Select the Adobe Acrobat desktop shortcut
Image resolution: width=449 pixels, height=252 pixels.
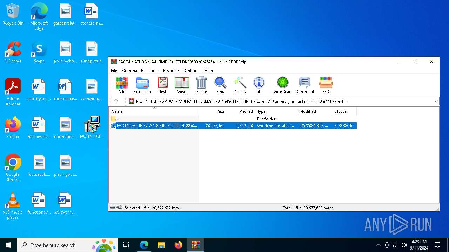13,92
